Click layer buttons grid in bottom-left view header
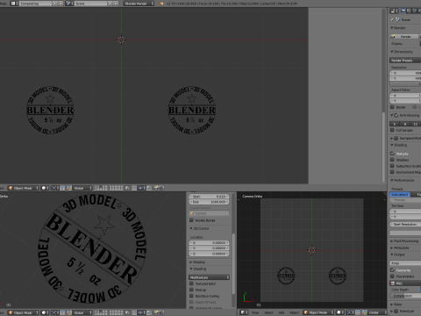The height and width of the screenshot is (316, 421). 108,312
